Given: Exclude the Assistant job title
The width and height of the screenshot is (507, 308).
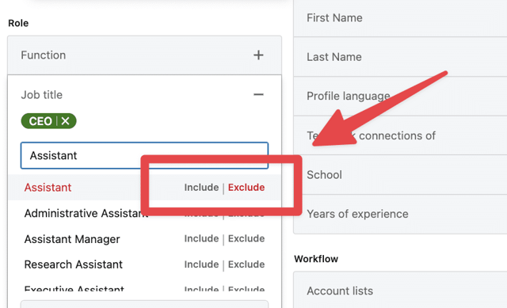Looking at the screenshot, I should click(x=246, y=188).
